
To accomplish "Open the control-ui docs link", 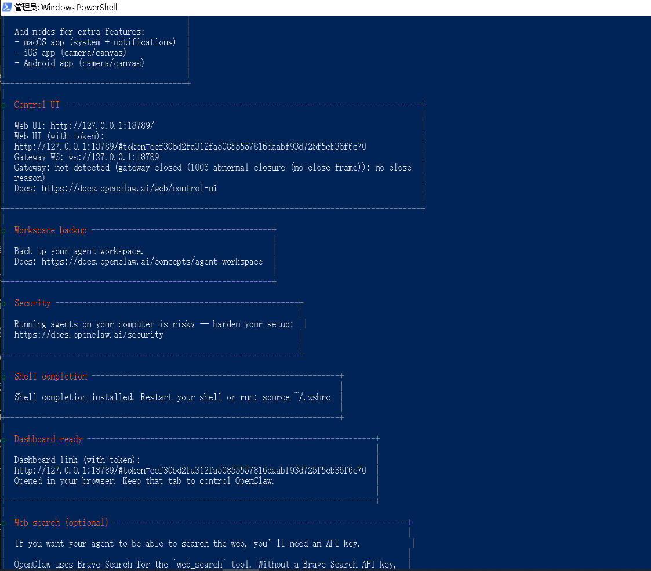I will (129, 189).
